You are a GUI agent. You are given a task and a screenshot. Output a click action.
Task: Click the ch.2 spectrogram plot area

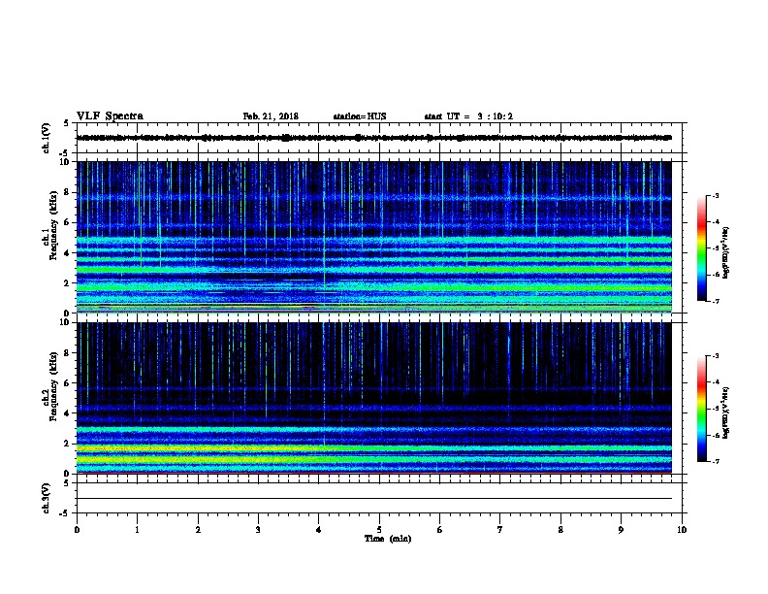tap(374, 398)
